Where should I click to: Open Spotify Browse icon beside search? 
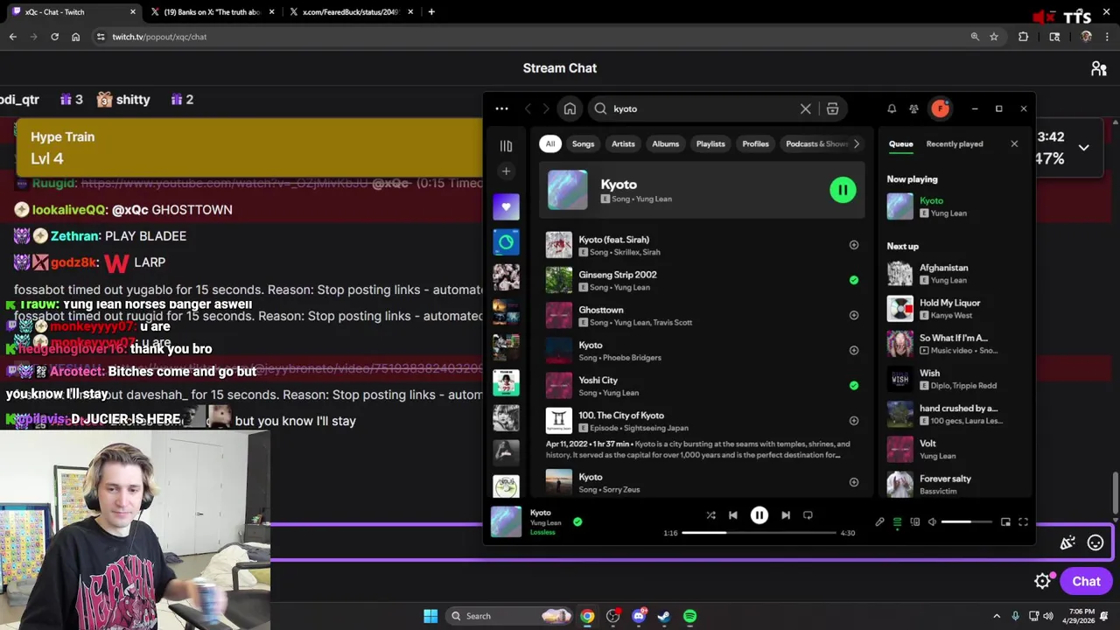832,108
